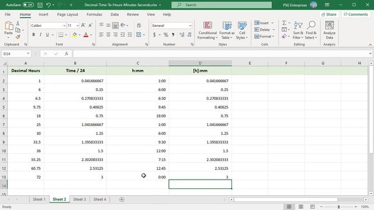Image resolution: width=374 pixels, height=210 pixels.
Task: Open the General number format dropdown
Action: point(190,26)
